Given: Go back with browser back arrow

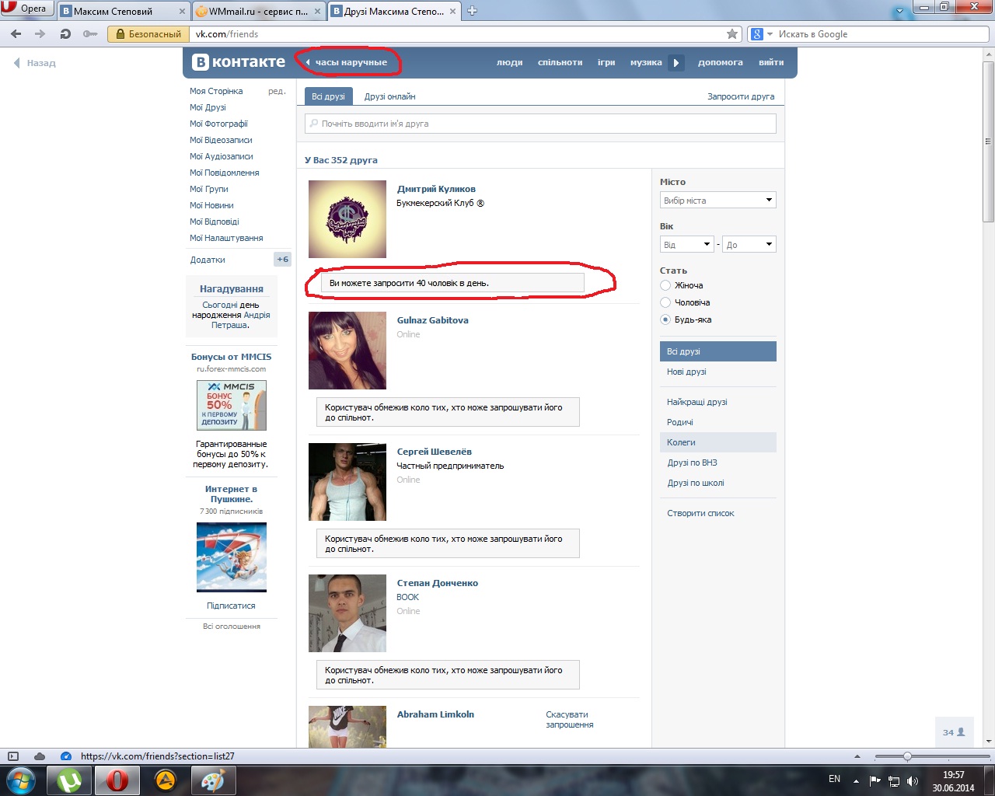Looking at the screenshot, I should click(16, 34).
